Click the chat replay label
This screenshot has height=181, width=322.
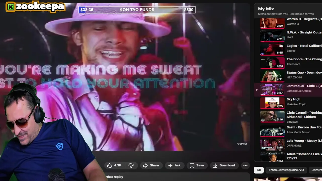(115, 177)
